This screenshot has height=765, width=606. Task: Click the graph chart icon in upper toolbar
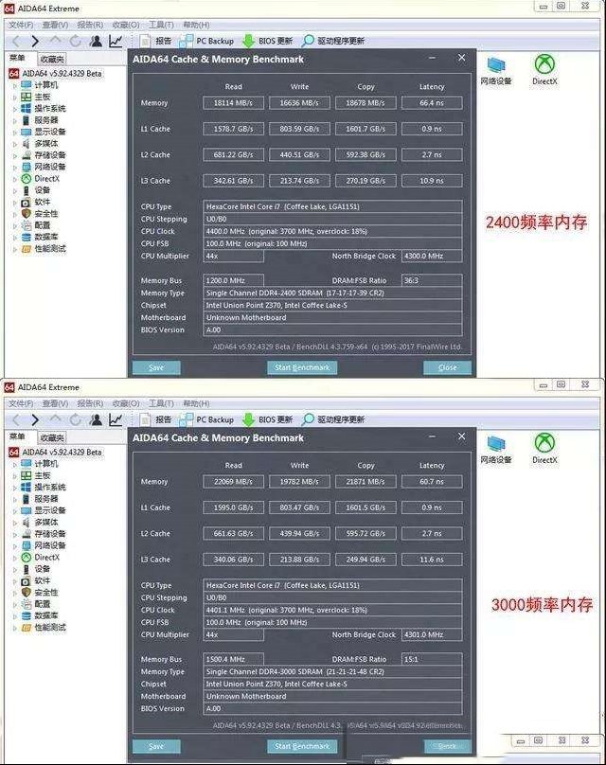pos(116,41)
